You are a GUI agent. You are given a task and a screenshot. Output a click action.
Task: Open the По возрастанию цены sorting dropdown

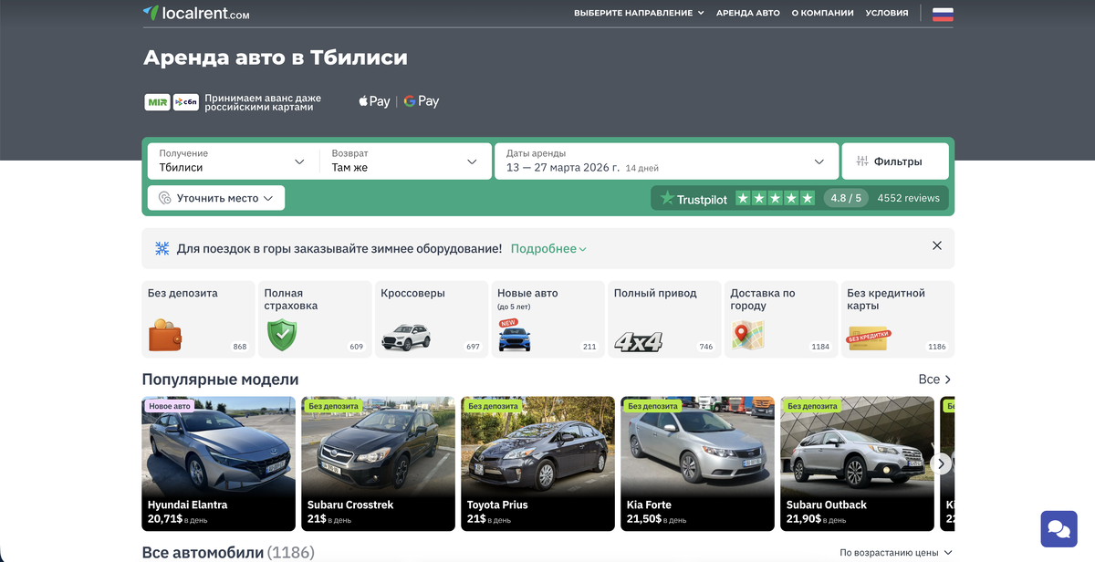tap(896, 552)
